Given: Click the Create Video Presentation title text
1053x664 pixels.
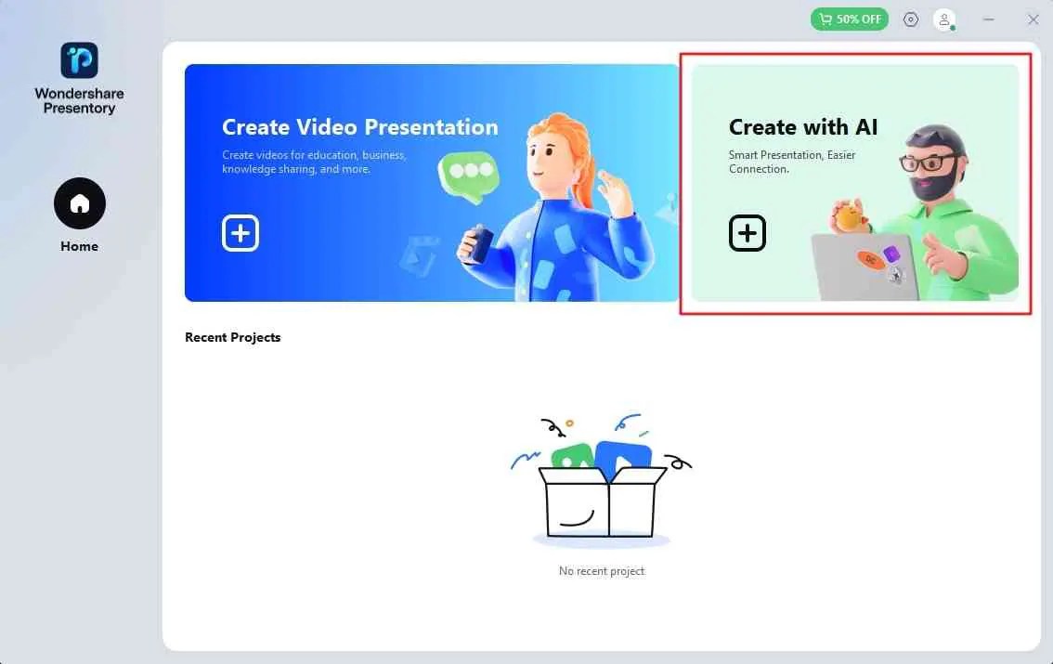Looking at the screenshot, I should click(x=360, y=127).
